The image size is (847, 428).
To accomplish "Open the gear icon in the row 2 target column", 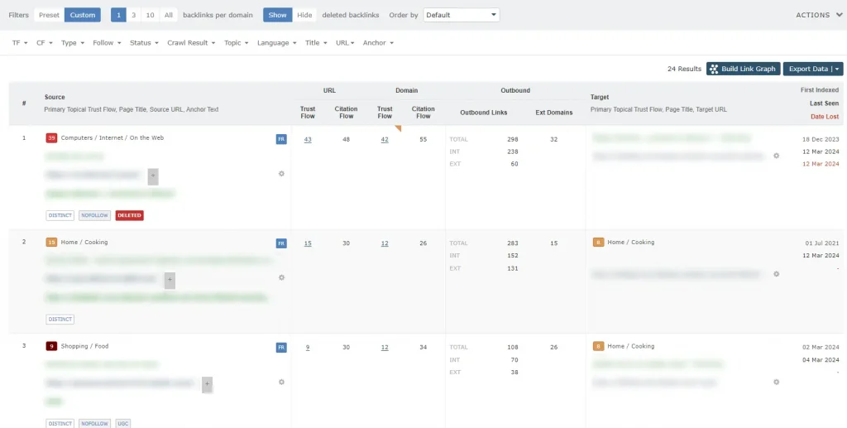I will 776,274.
